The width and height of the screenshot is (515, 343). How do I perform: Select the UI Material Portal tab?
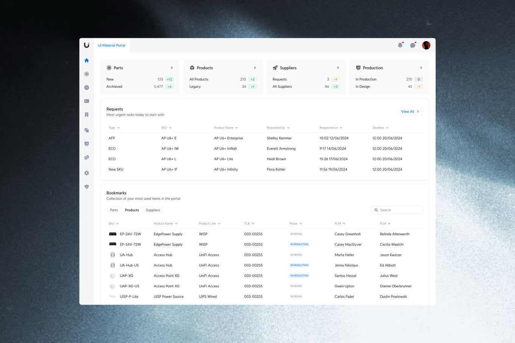[112, 45]
